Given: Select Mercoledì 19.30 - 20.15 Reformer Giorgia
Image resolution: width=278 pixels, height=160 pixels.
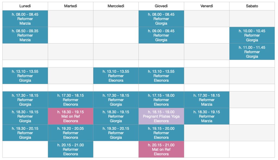Looking at the screenshot, I should (x=116, y=133).
